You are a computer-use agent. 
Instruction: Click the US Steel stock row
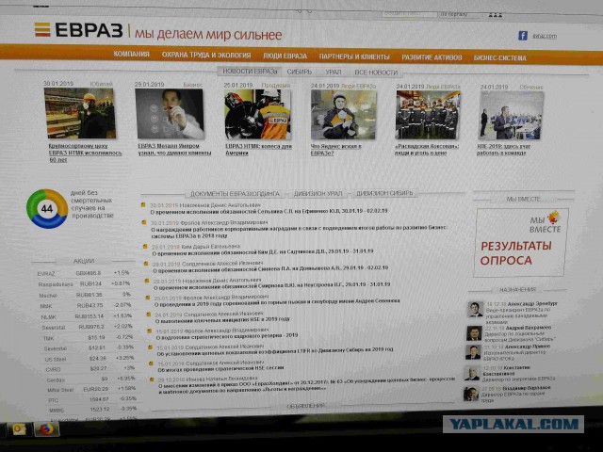[x=89, y=359]
